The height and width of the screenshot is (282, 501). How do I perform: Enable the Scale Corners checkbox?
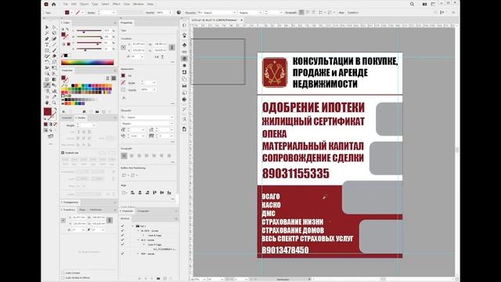point(63,273)
